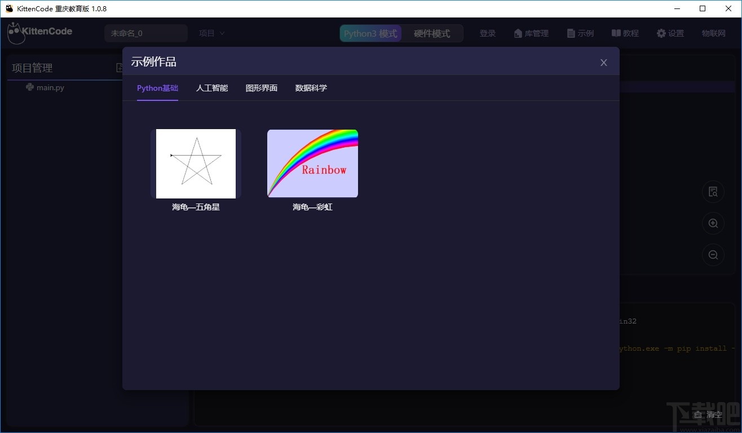742x433 pixels.
Task: Open 设置 via the gear icon
Action: [x=670, y=33]
